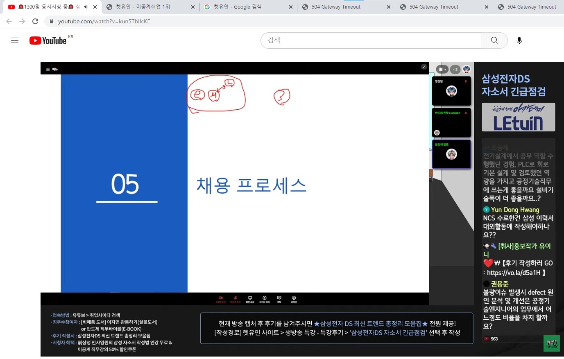Expand the layout dropdown in the video panel

tap(442, 70)
